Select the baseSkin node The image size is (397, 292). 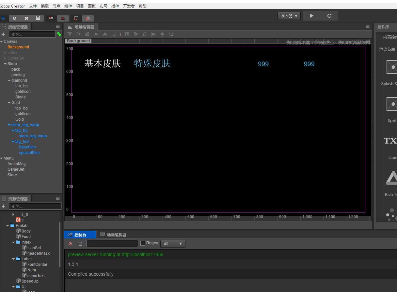pyautogui.click(x=27, y=147)
